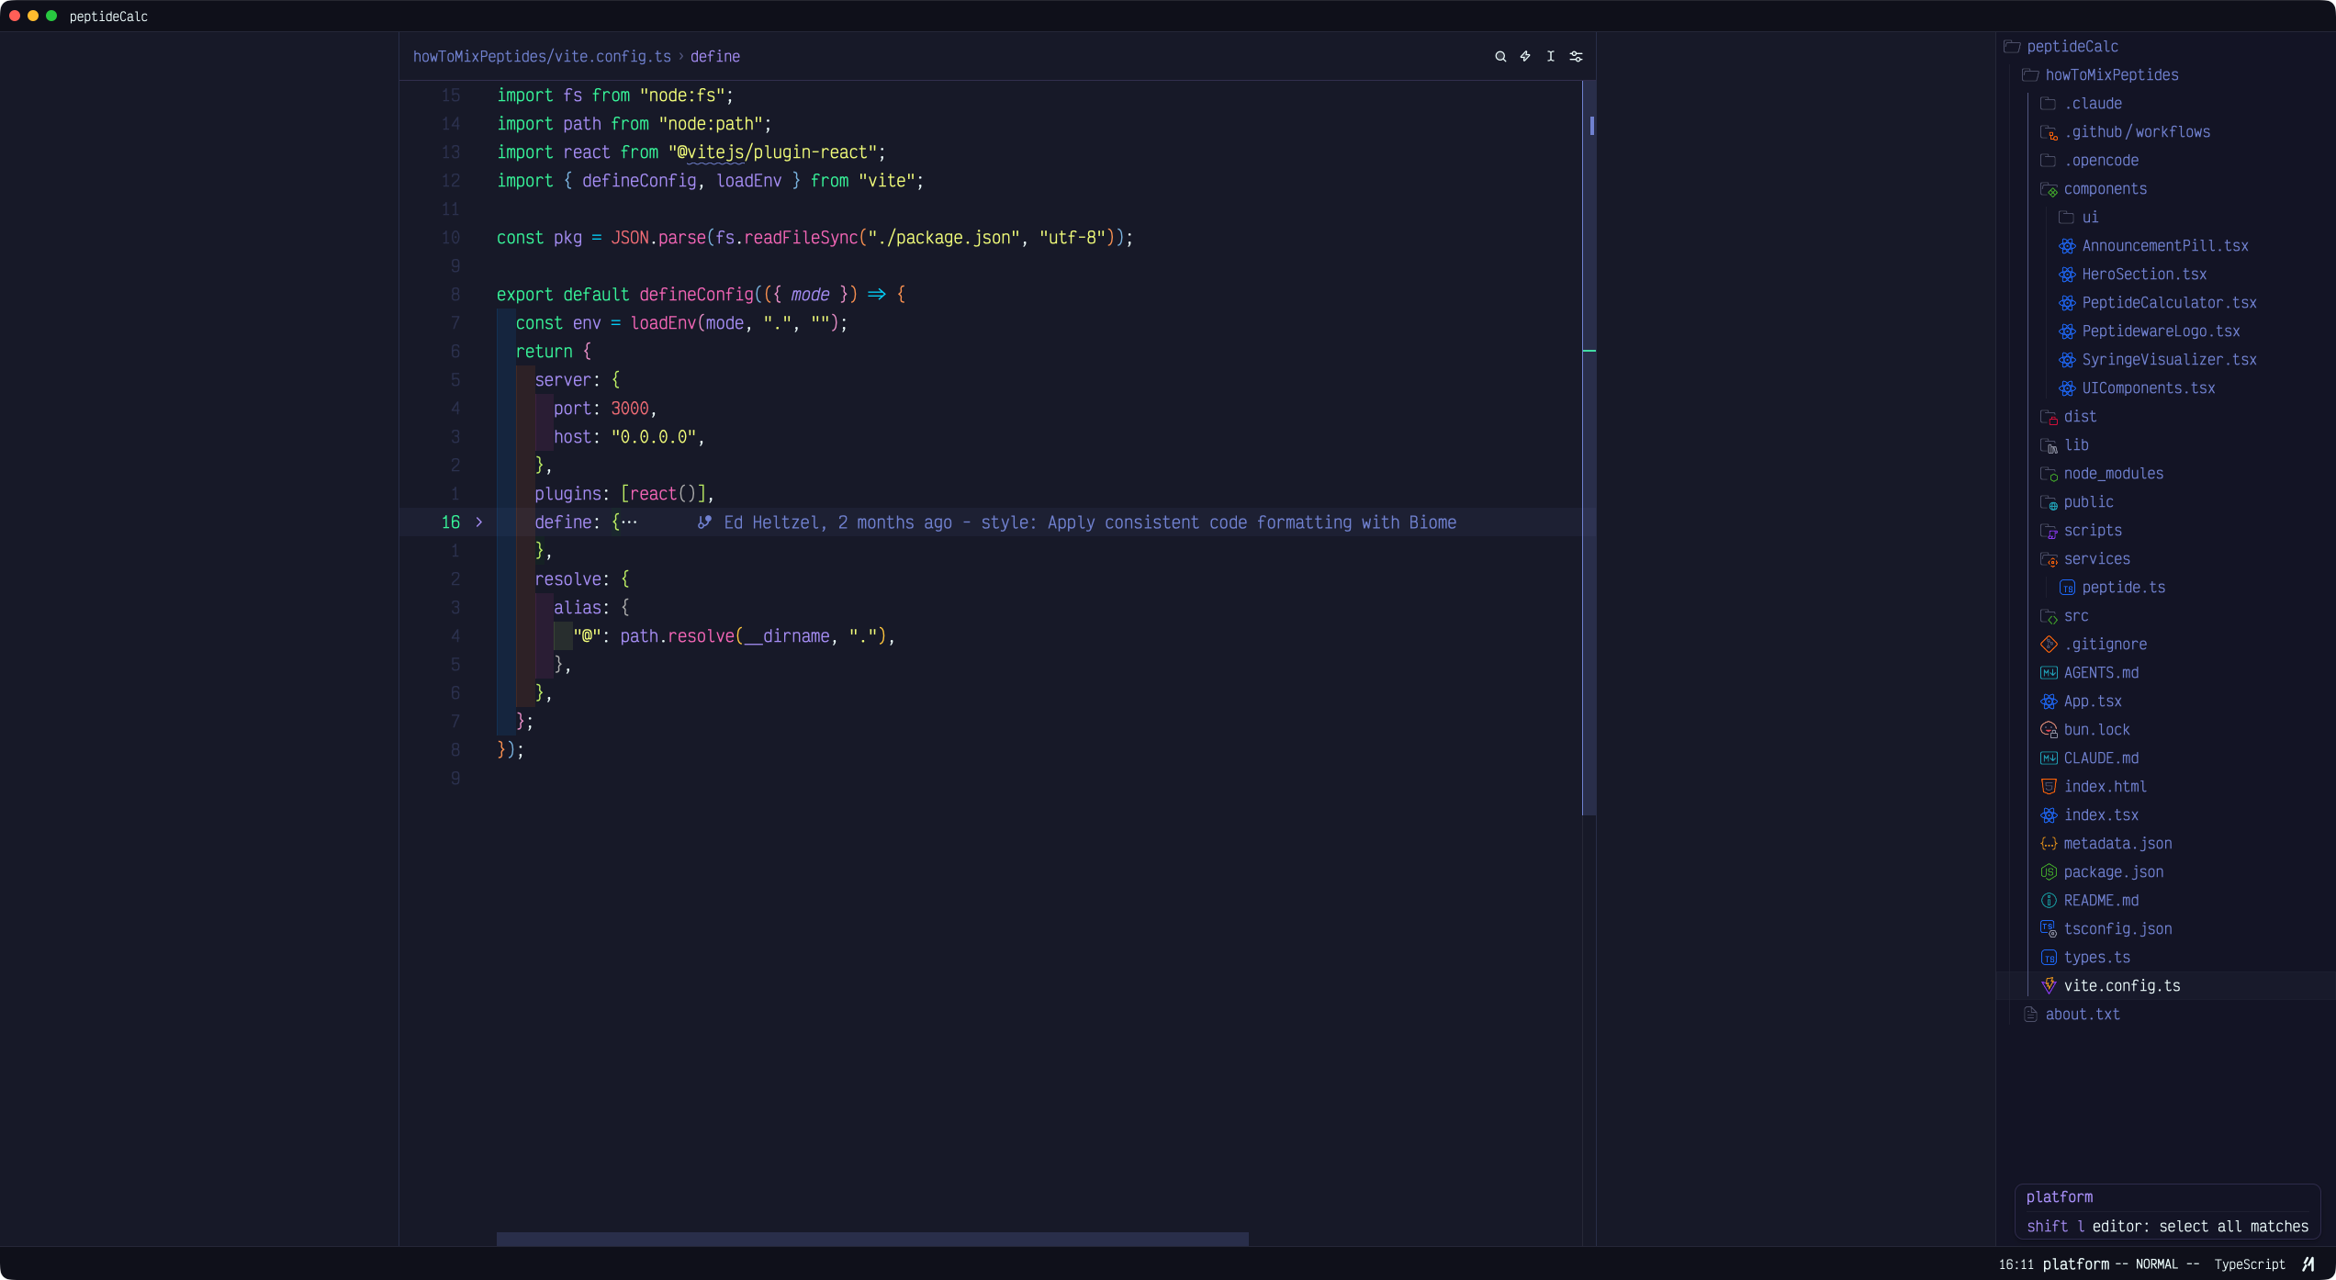
Task: Click the horizontal scrollbar under the editor
Action: (x=872, y=1239)
